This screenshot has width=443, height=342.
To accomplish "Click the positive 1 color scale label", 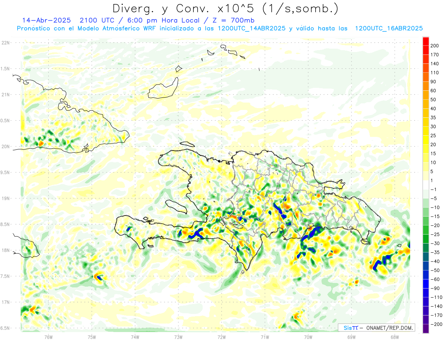I will tap(432, 180).
